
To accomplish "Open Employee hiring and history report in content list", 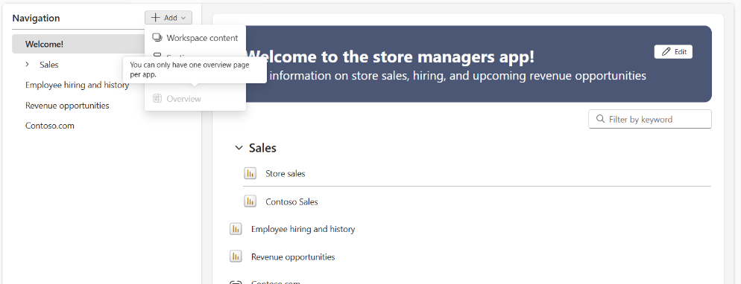I will point(303,230).
